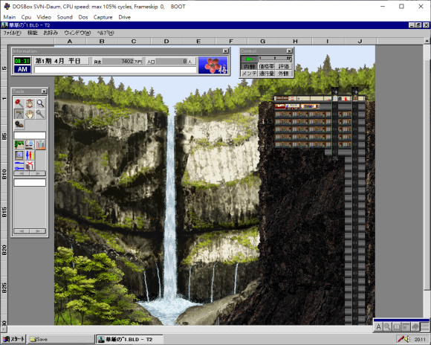Open the ウィンドウ(W) menu

pyautogui.click(x=77, y=33)
